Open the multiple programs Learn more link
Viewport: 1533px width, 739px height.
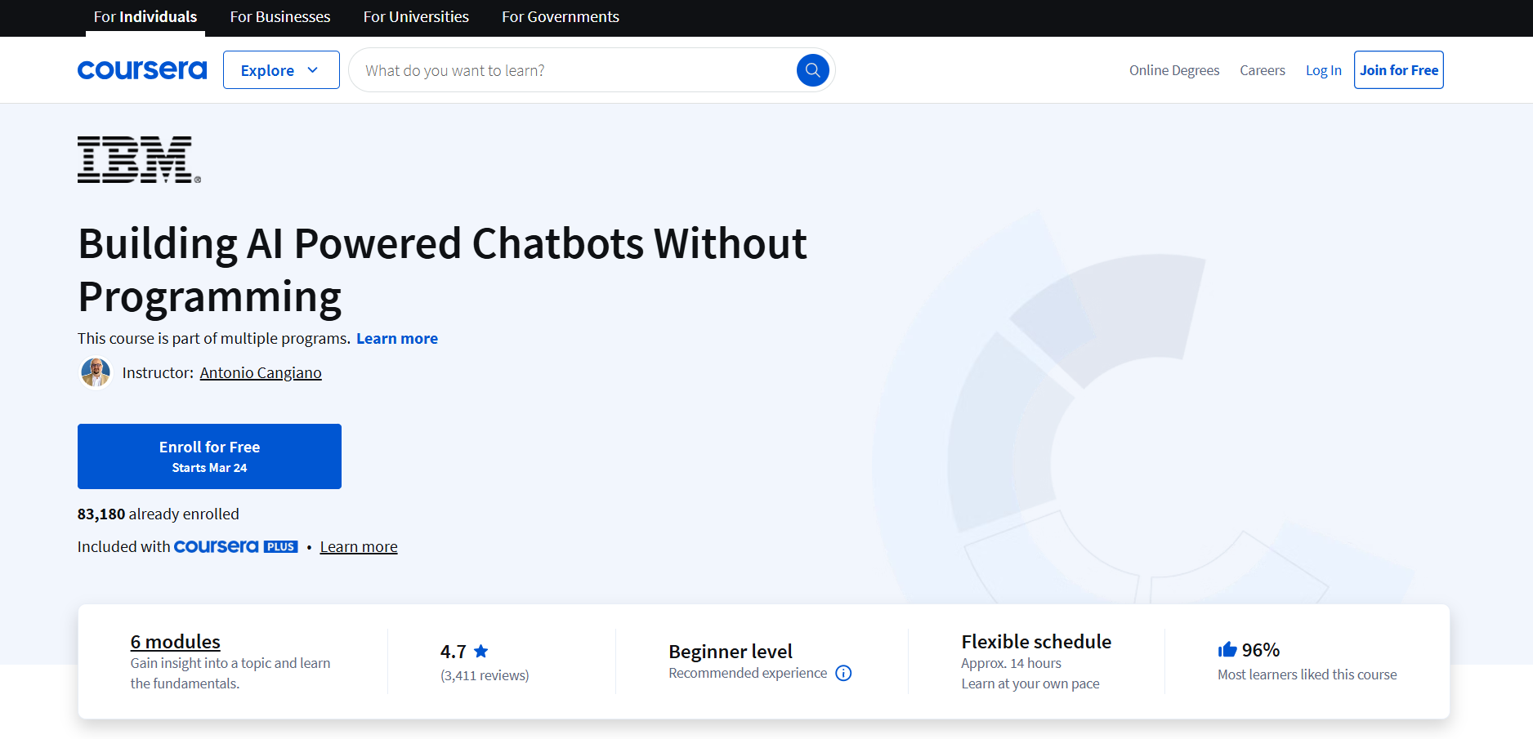point(397,338)
